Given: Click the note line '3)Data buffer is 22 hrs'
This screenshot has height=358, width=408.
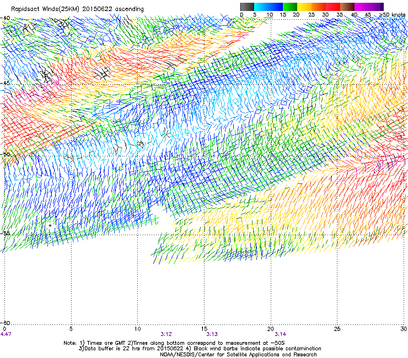Looking at the screenshot, I should click(200, 349).
